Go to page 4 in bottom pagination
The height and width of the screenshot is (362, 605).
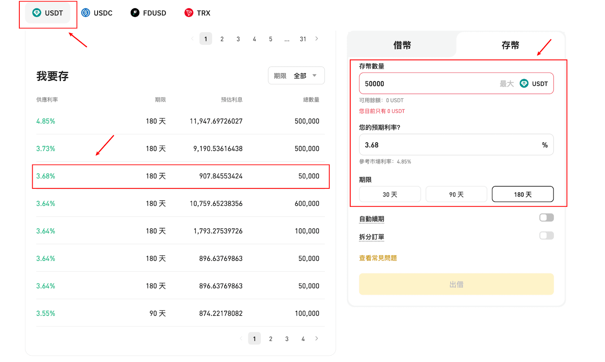303,339
